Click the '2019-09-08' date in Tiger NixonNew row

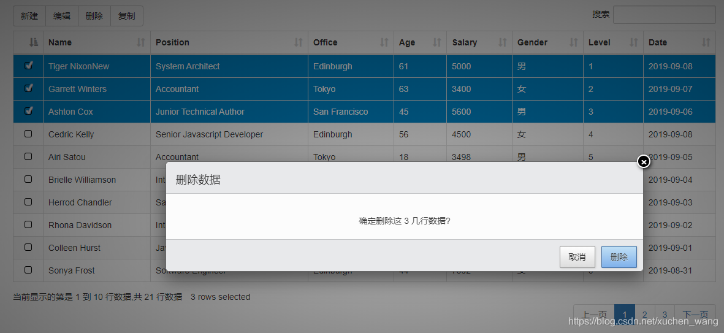[679, 66]
